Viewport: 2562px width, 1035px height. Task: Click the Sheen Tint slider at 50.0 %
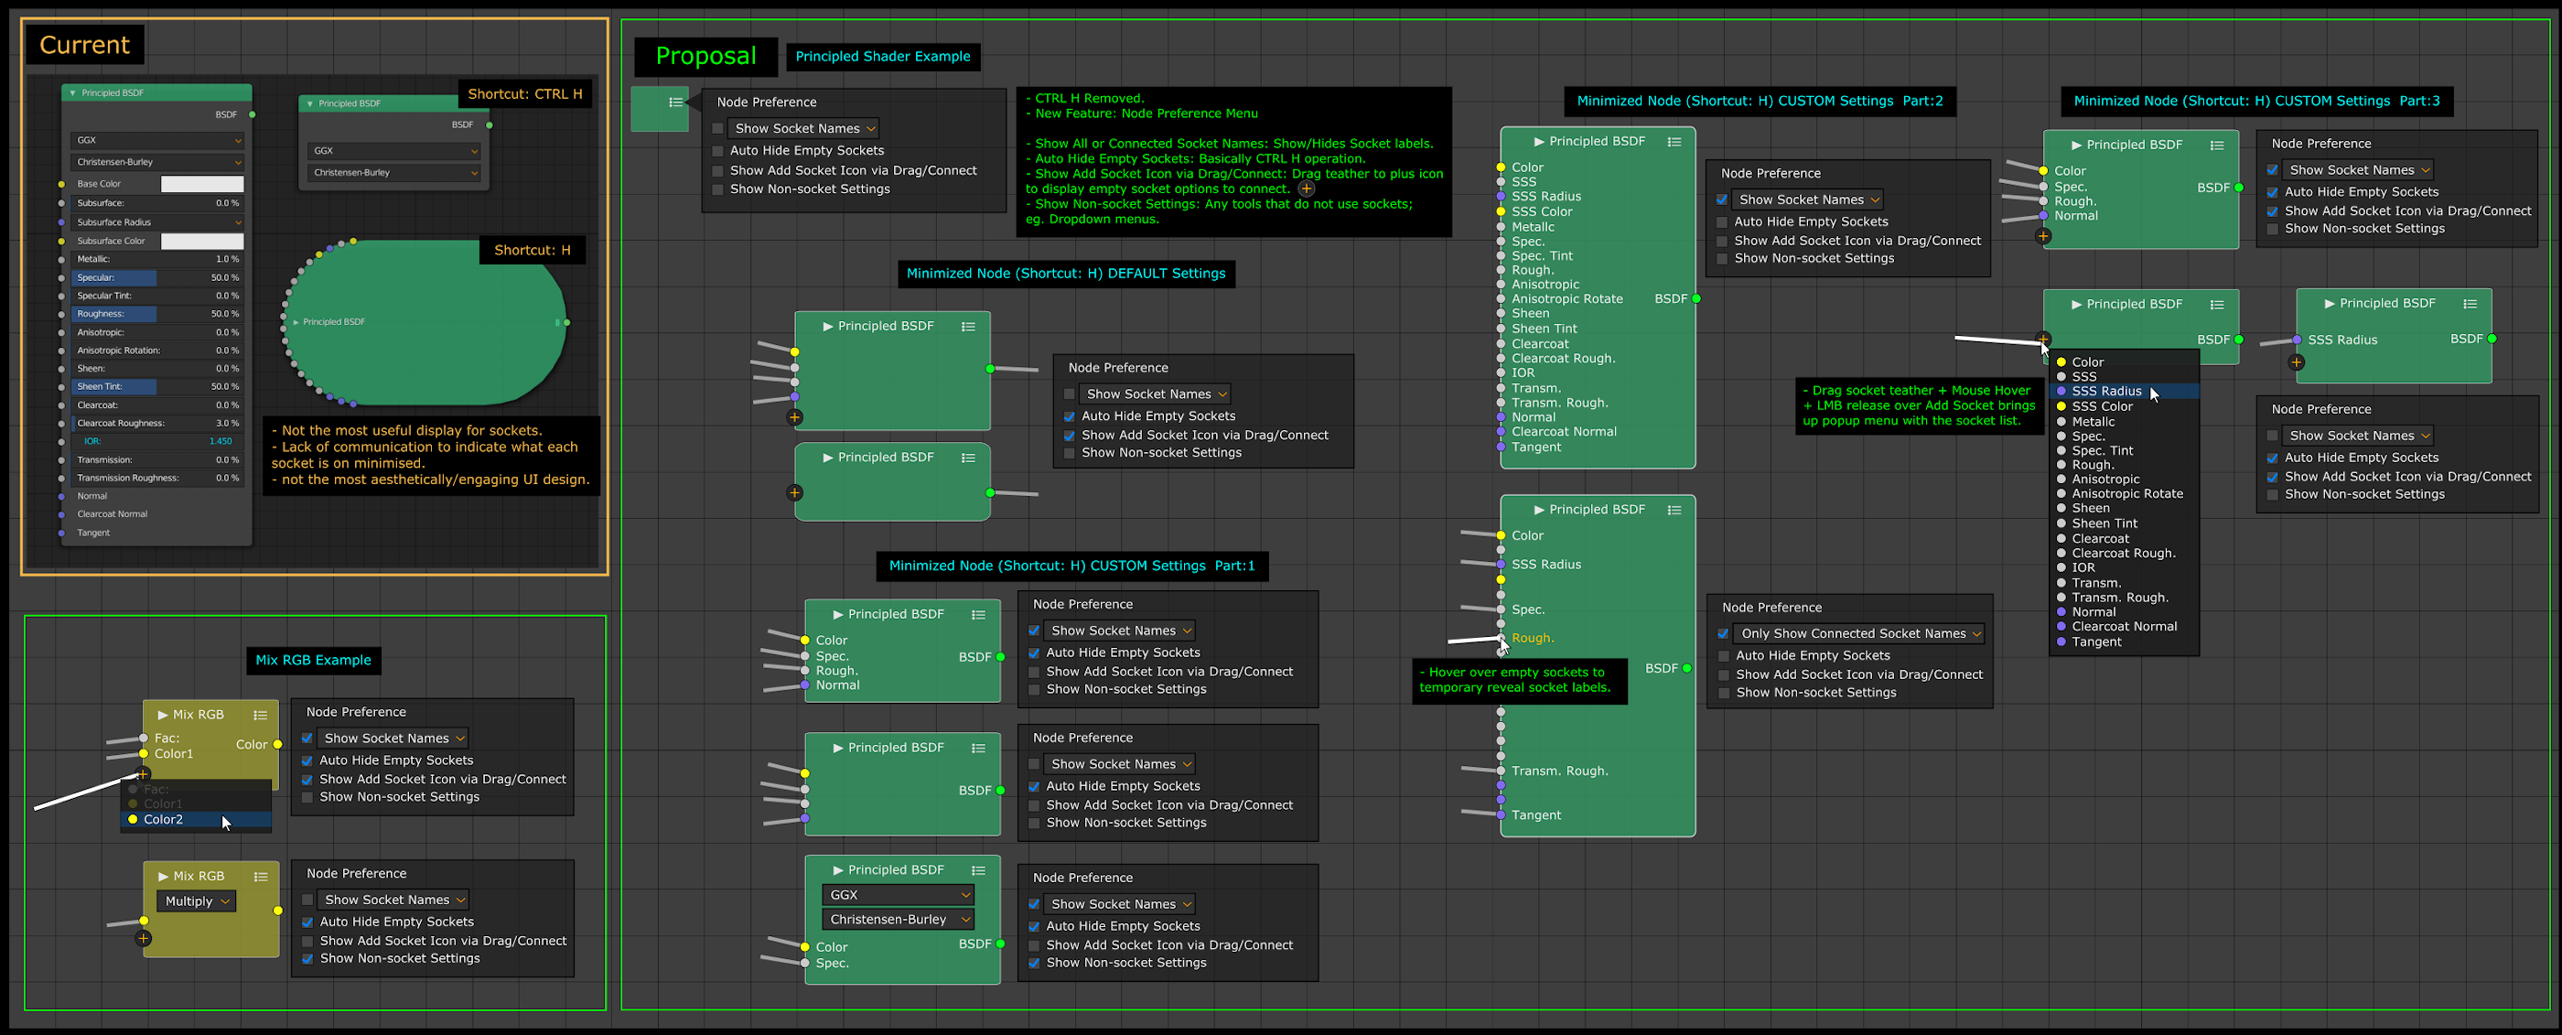click(156, 387)
